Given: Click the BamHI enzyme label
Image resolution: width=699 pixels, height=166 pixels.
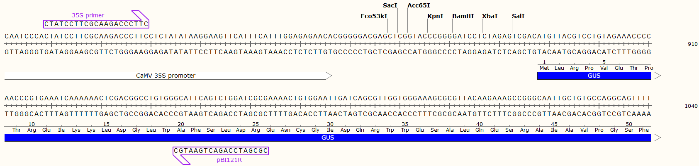Looking at the screenshot, I should (x=463, y=16).
